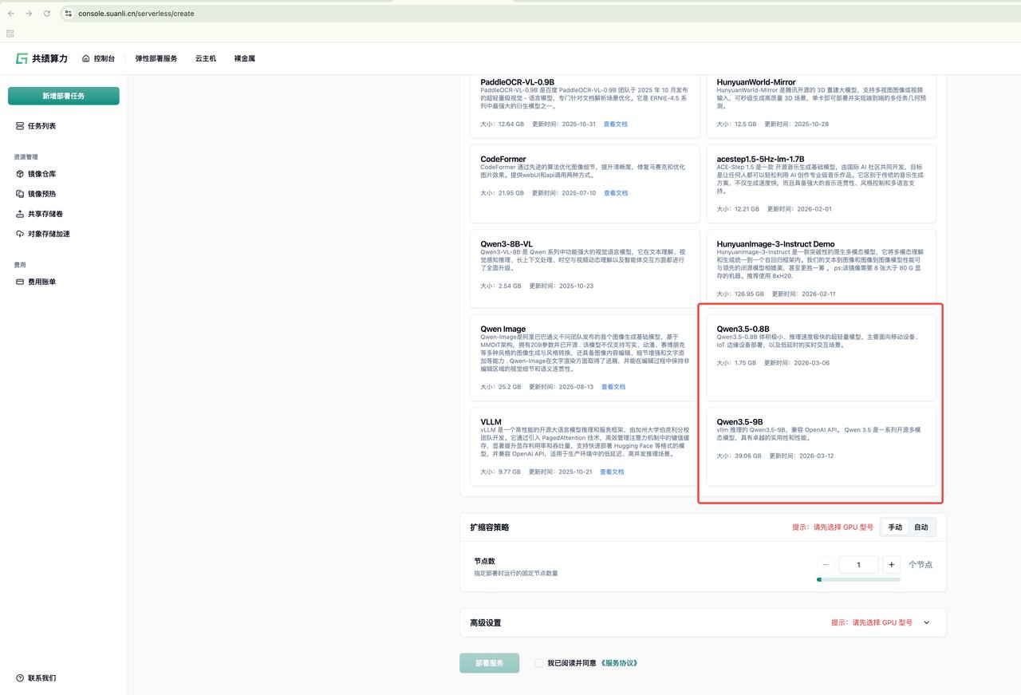
Task: Expand the 高级设置 chevron
Action: pyautogui.click(x=926, y=623)
